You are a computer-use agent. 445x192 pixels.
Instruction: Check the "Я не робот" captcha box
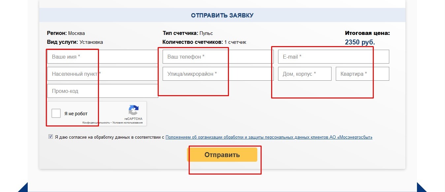point(56,114)
